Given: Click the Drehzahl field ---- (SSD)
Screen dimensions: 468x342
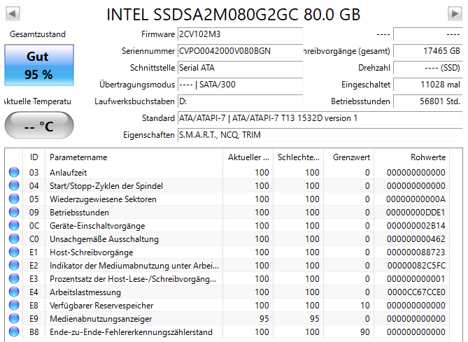Looking at the screenshot, I should point(428,68).
